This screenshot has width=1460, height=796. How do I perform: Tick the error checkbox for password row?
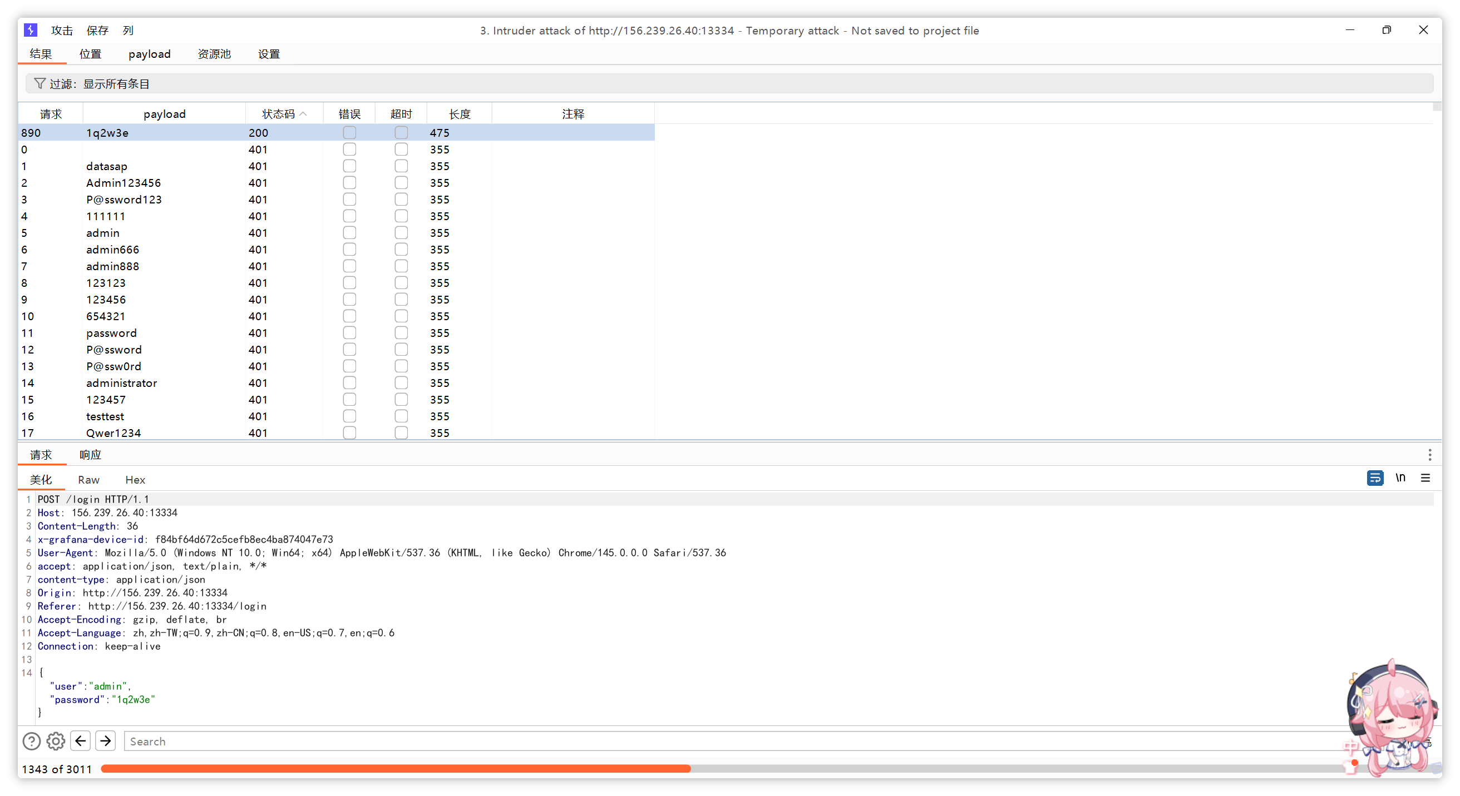point(349,333)
